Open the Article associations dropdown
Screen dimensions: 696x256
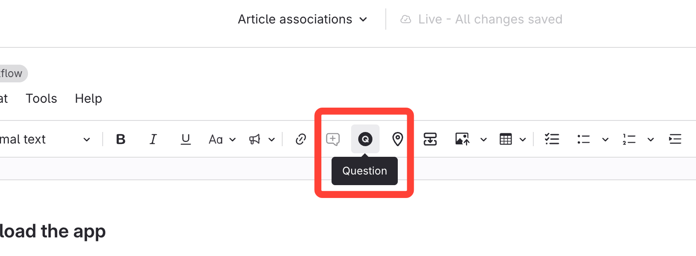303,19
